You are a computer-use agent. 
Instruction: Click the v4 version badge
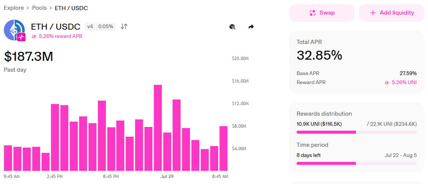tap(90, 27)
